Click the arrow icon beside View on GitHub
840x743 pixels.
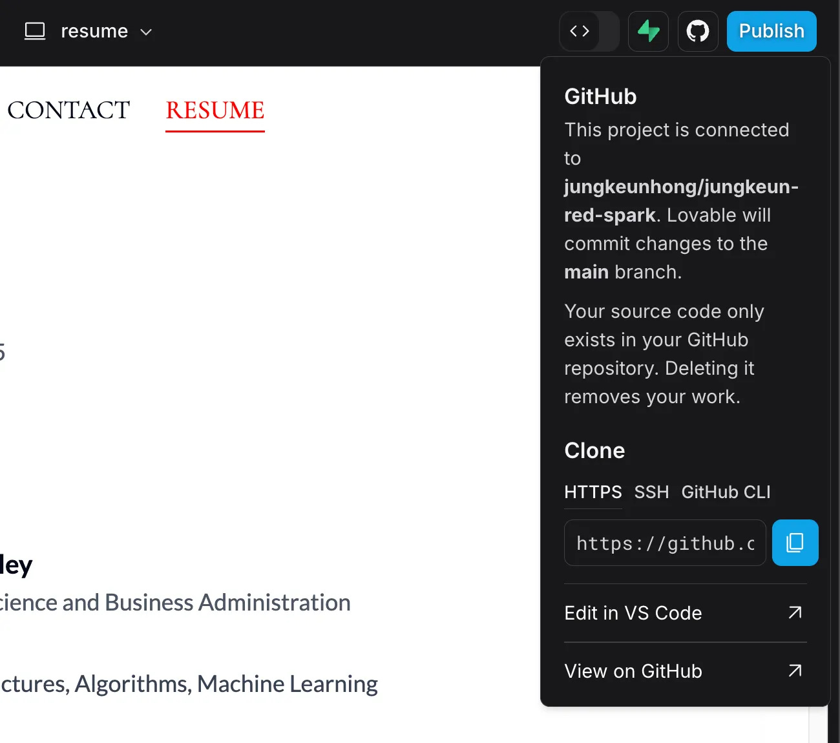(x=795, y=671)
